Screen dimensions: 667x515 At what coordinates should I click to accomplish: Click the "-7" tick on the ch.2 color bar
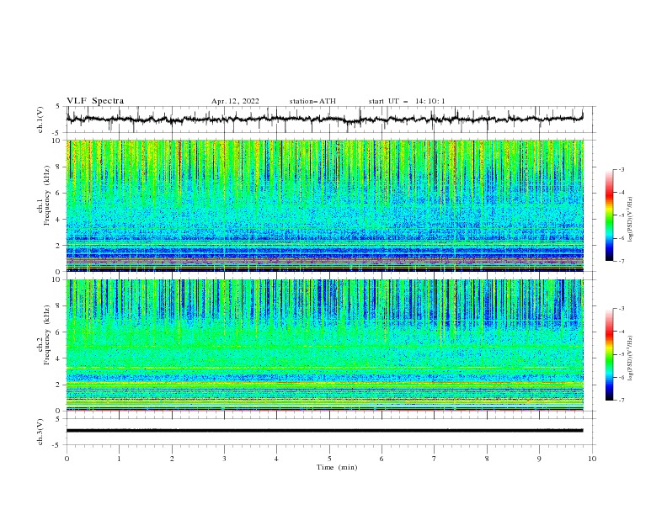click(x=622, y=401)
